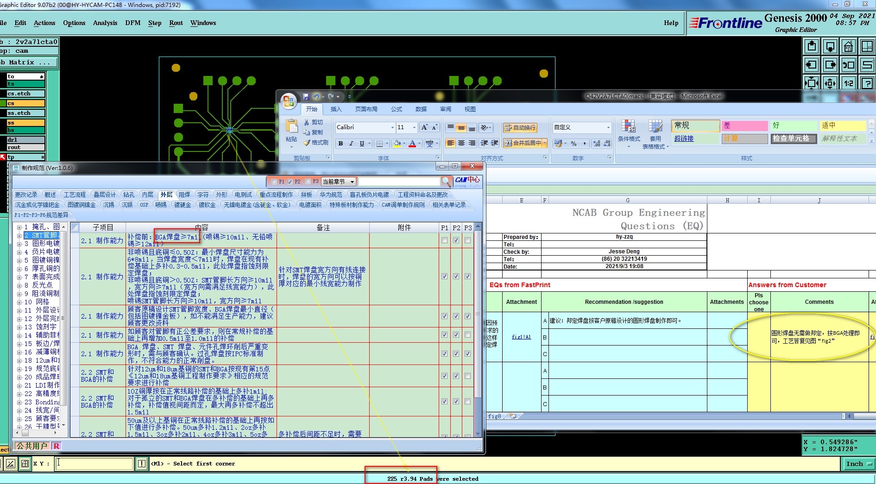876x484 pixels.
Task: Check P1 box for BGA焊盘≥7mil row
Action: [445, 240]
